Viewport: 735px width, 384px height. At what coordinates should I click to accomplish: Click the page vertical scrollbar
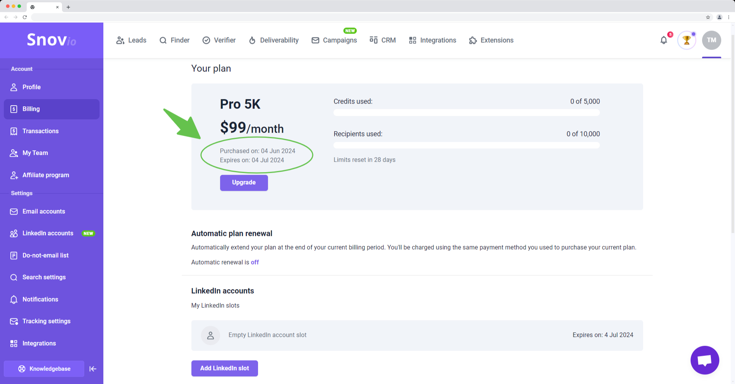pos(733,134)
